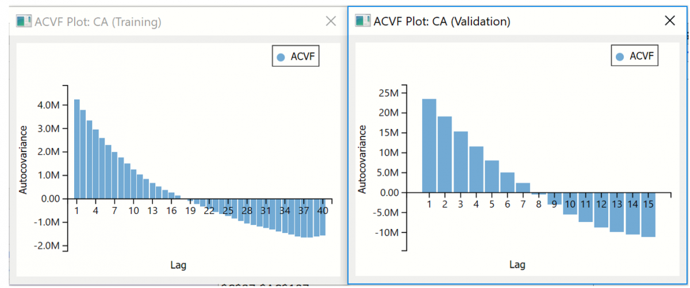Screen dimensions: 690x288
Task: Pick the lag 4 bar in Validation chart
Action: click(476, 169)
